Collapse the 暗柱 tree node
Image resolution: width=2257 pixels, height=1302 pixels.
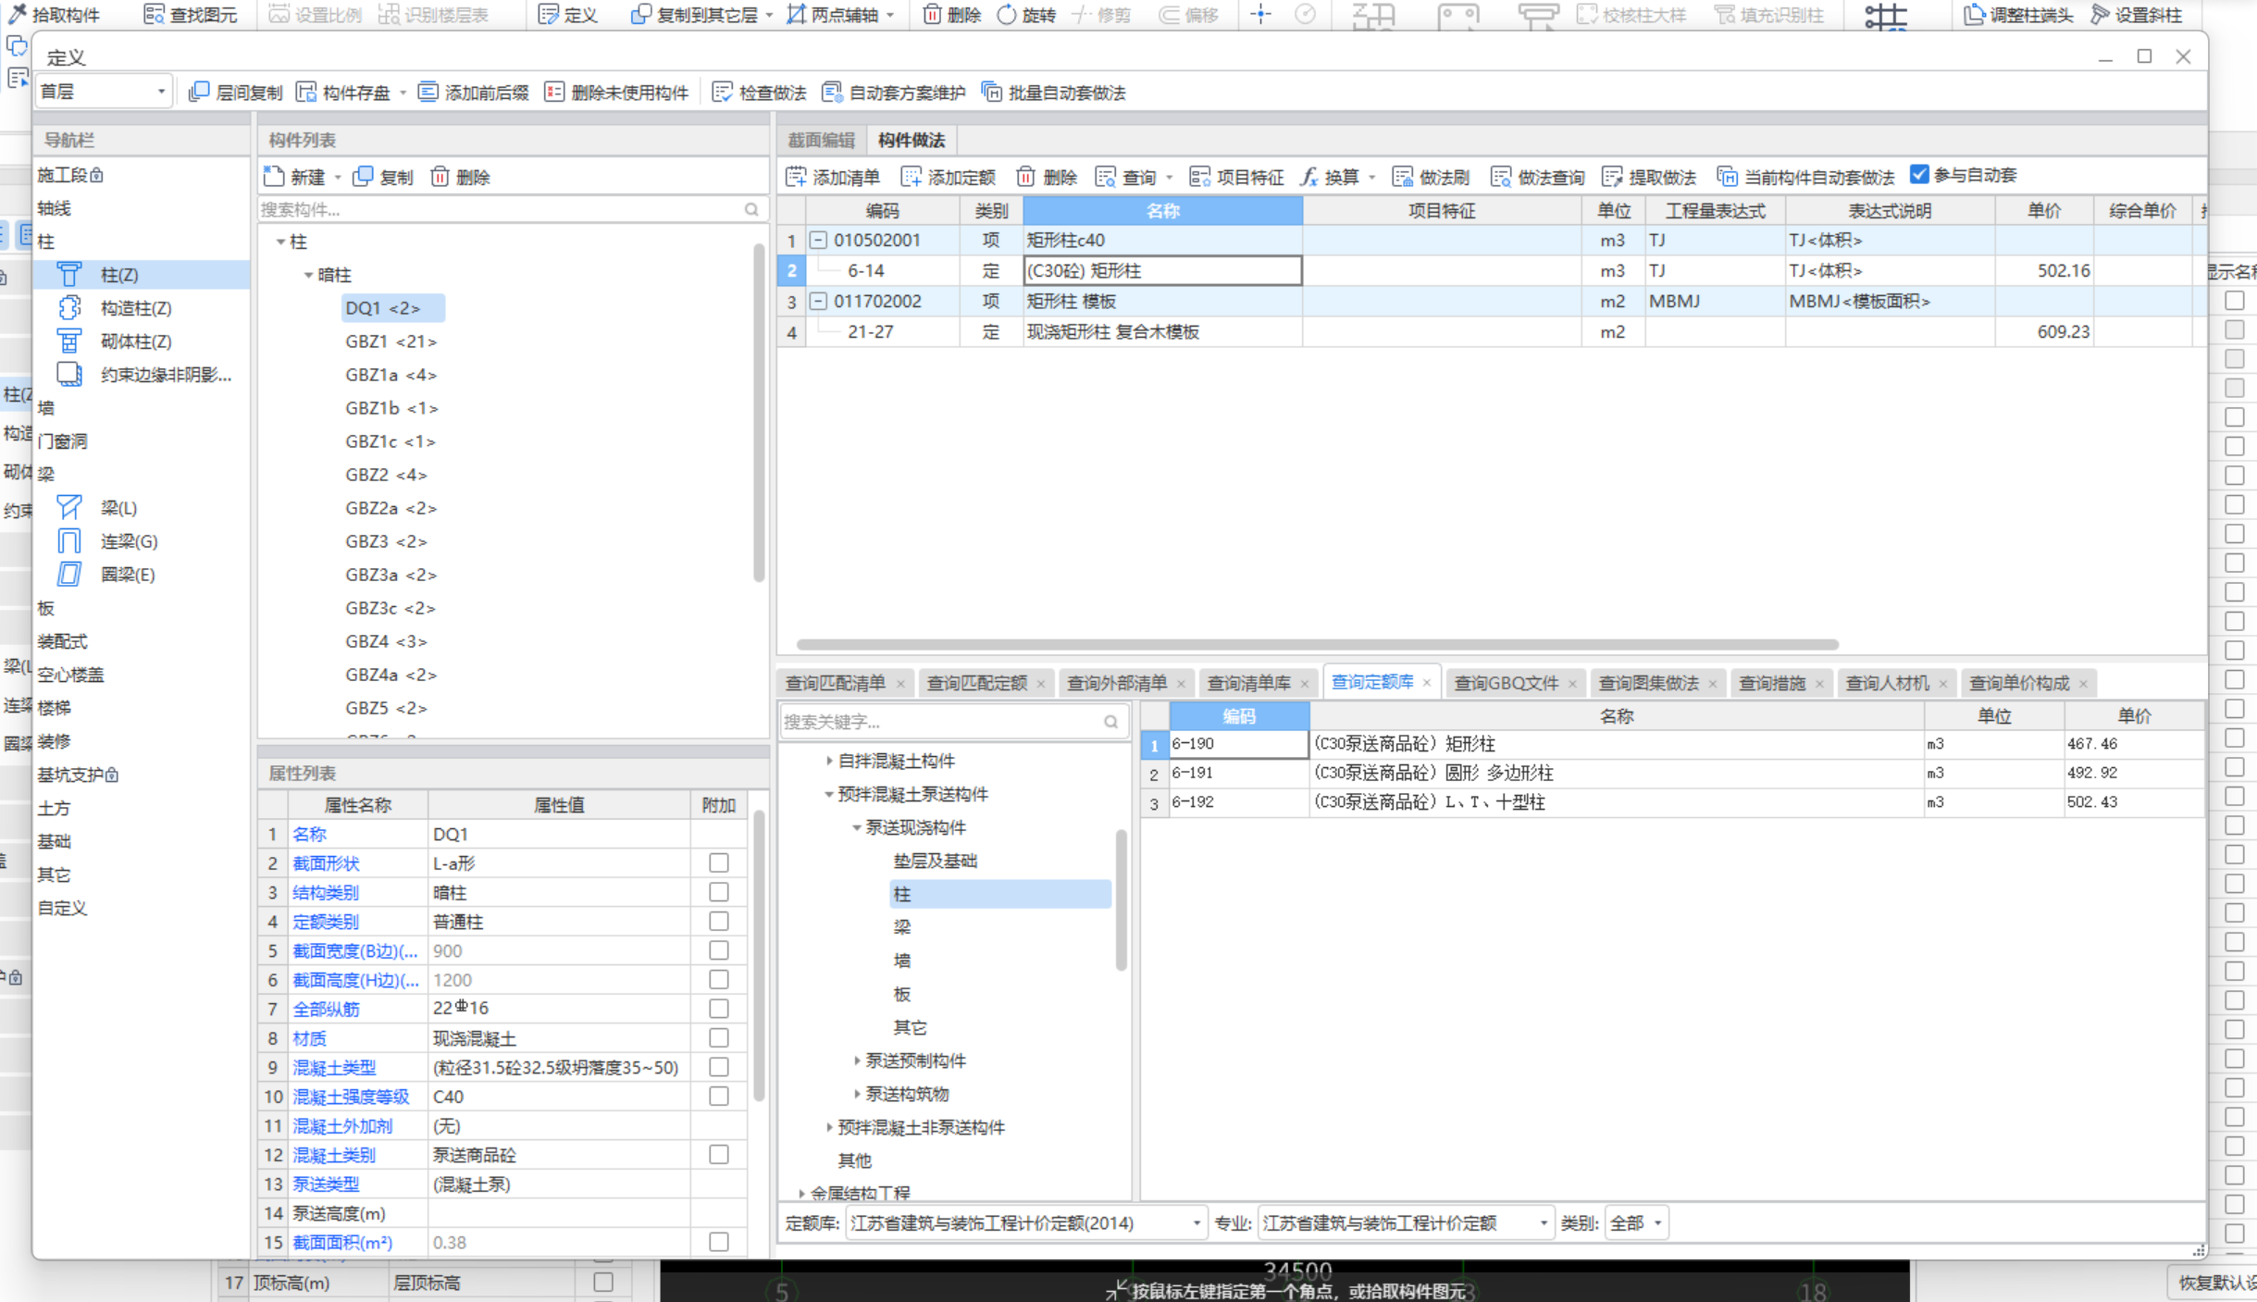point(309,275)
